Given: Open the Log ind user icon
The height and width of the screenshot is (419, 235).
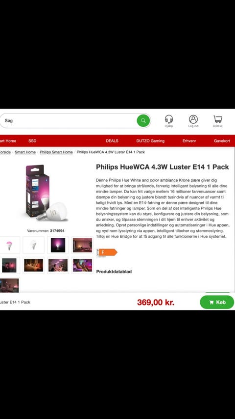Looking at the screenshot, I should pos(193,121).
